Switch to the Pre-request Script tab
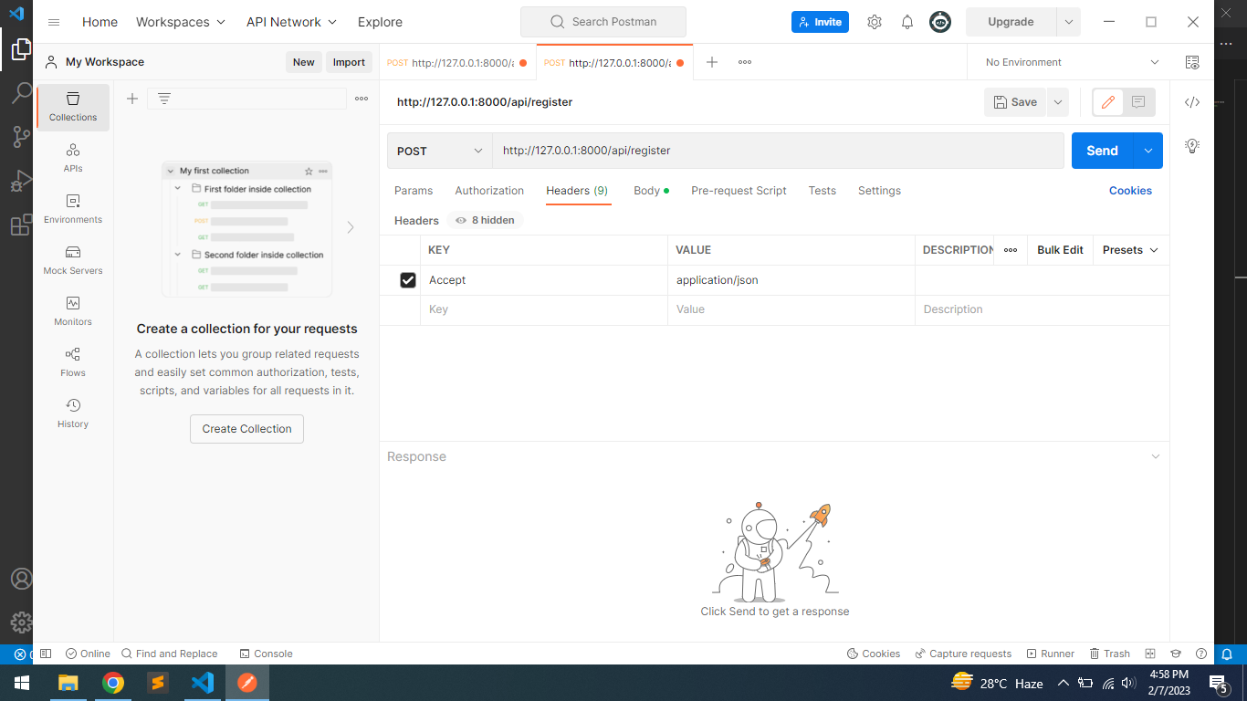This screenshot has height=701, width=1247. (739, 191)
